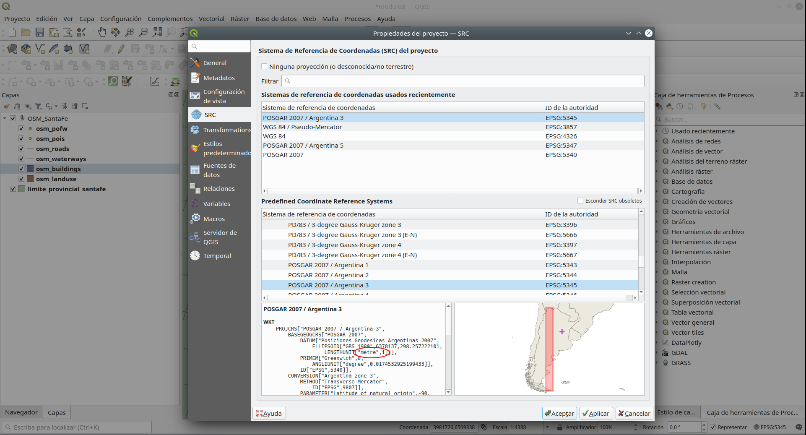
Task: Click the messages speech bubble in status bar
Action: [x=798, y=427]
